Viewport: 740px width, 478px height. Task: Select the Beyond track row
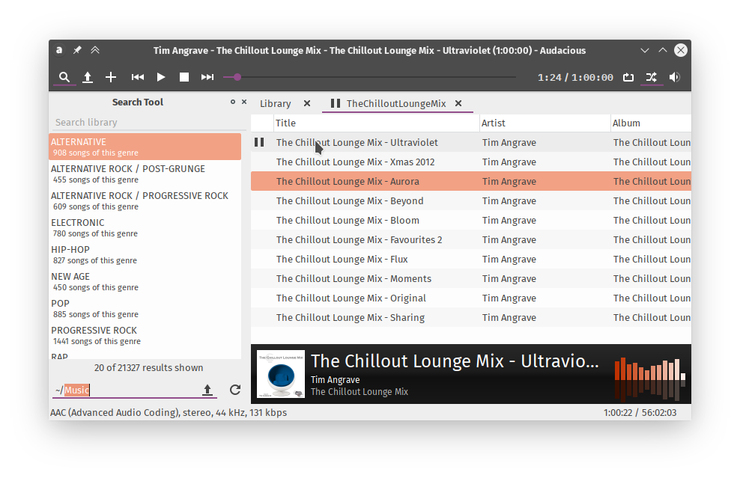[471, 200]
